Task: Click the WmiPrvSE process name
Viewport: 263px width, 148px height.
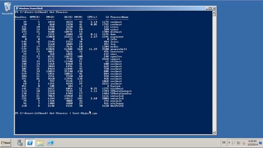Action: [117, 106]
